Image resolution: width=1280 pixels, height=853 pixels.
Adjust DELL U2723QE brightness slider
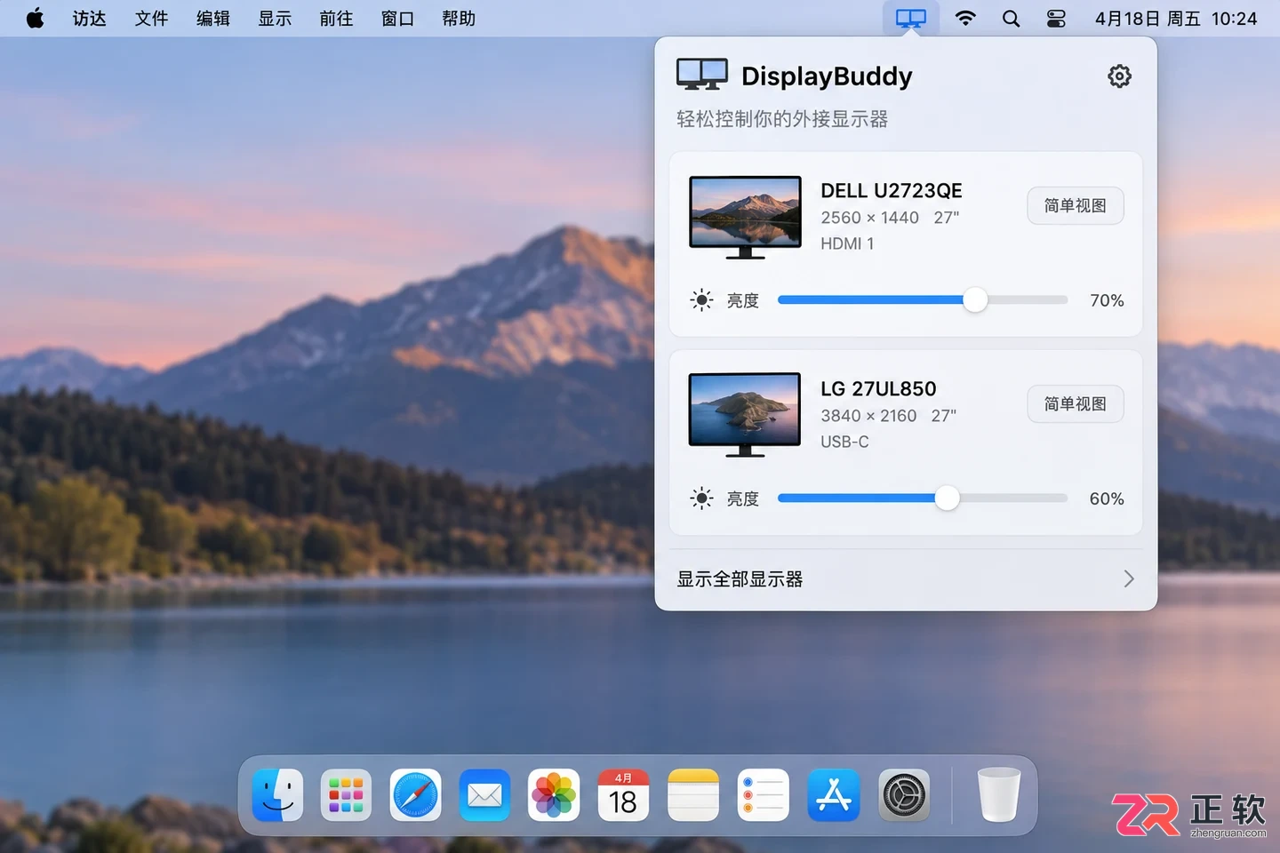923,300
